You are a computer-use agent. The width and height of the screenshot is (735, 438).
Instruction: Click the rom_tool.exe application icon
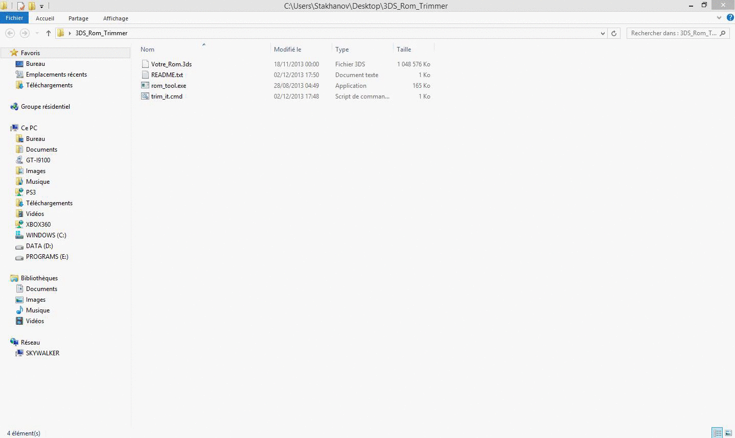145,86
